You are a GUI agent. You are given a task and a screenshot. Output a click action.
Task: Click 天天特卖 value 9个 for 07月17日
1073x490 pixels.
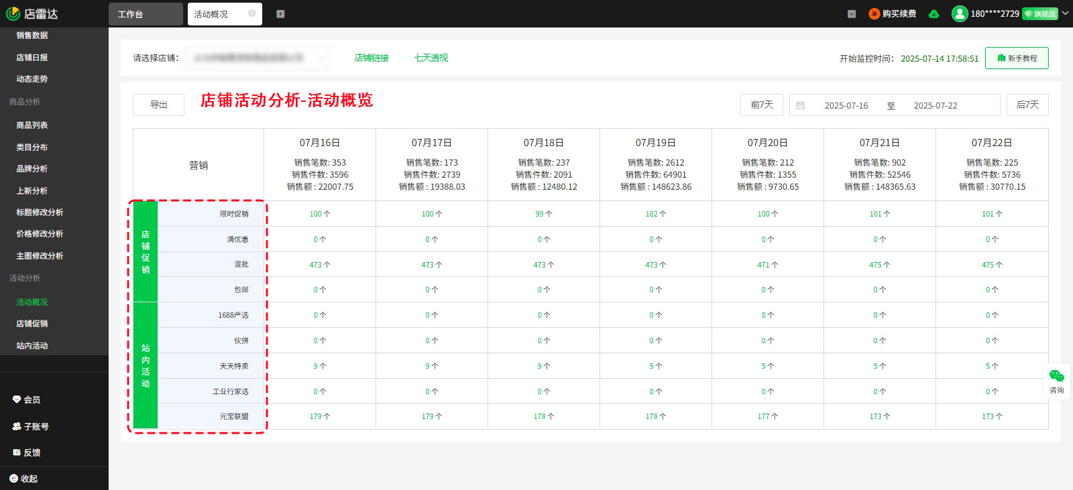click(432, 366)
